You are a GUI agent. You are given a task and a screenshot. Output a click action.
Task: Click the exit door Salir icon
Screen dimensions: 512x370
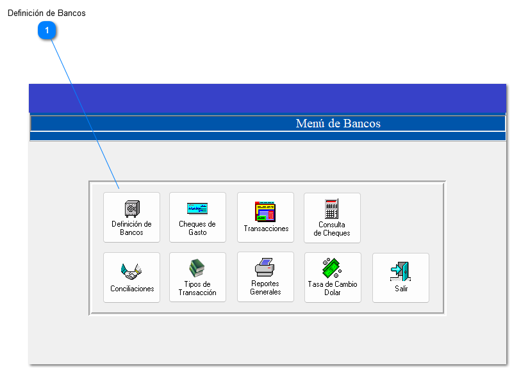401,271
